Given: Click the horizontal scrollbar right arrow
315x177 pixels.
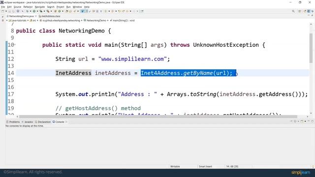Looking at the screenshot, I should [307, 117].
